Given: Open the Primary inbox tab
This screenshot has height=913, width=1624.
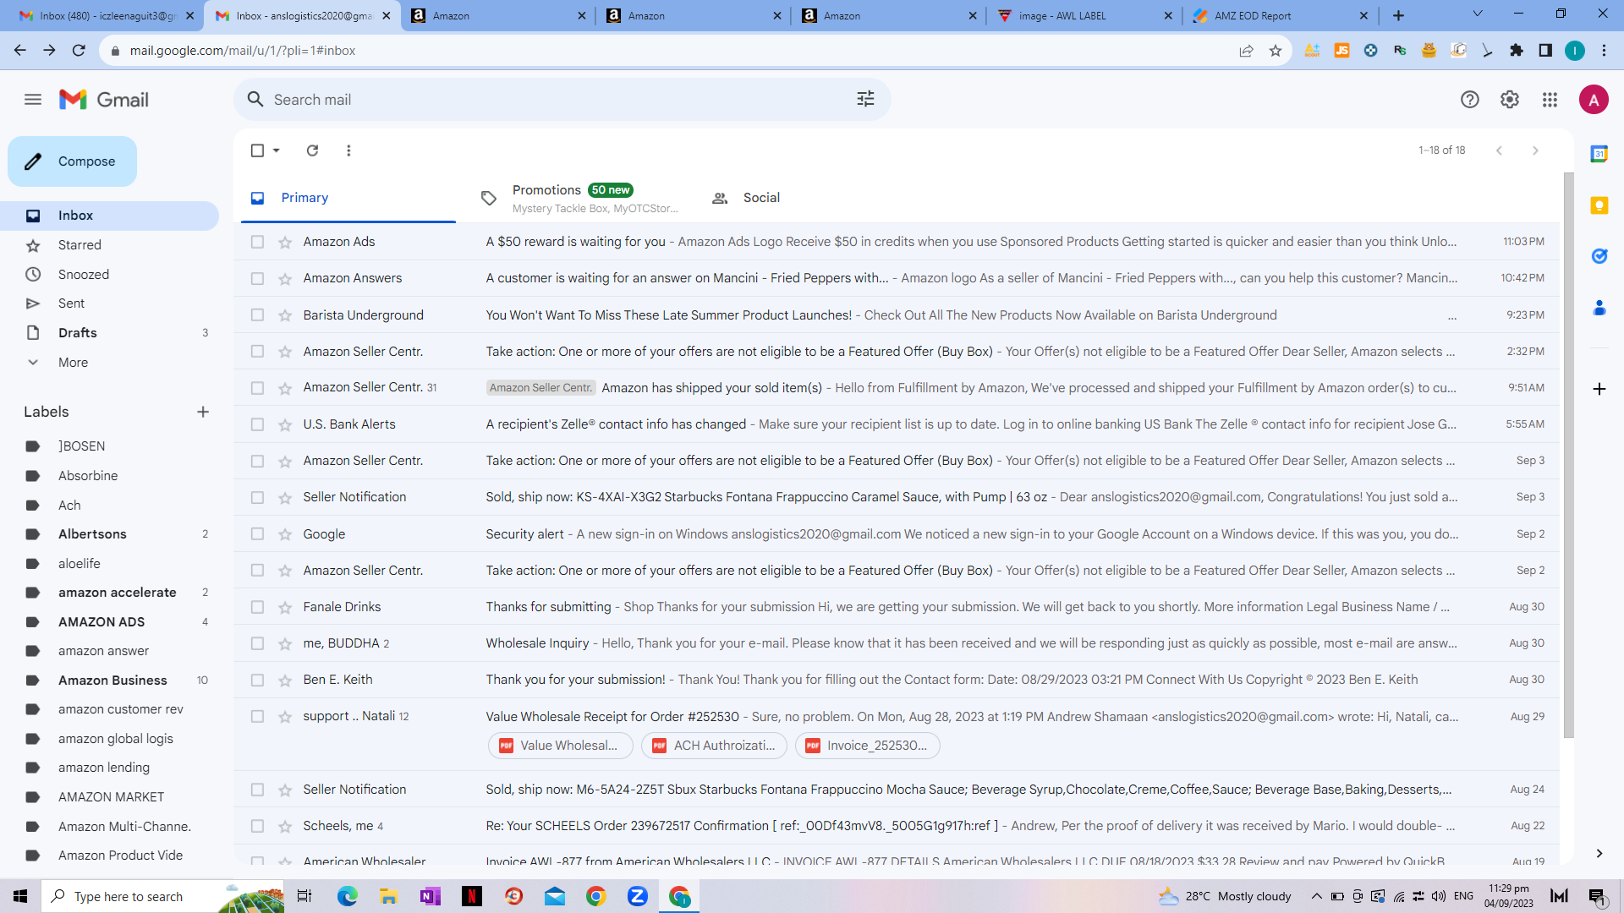Looking at the screenshot, I should click(348, 198).
